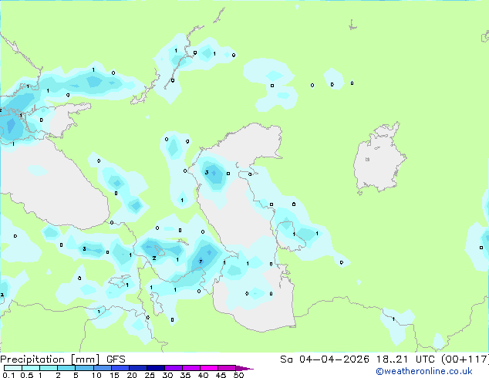The height and width of the screenshot is (378, 489).
Task: Click the legend label "30"
Action: (167, 375)
